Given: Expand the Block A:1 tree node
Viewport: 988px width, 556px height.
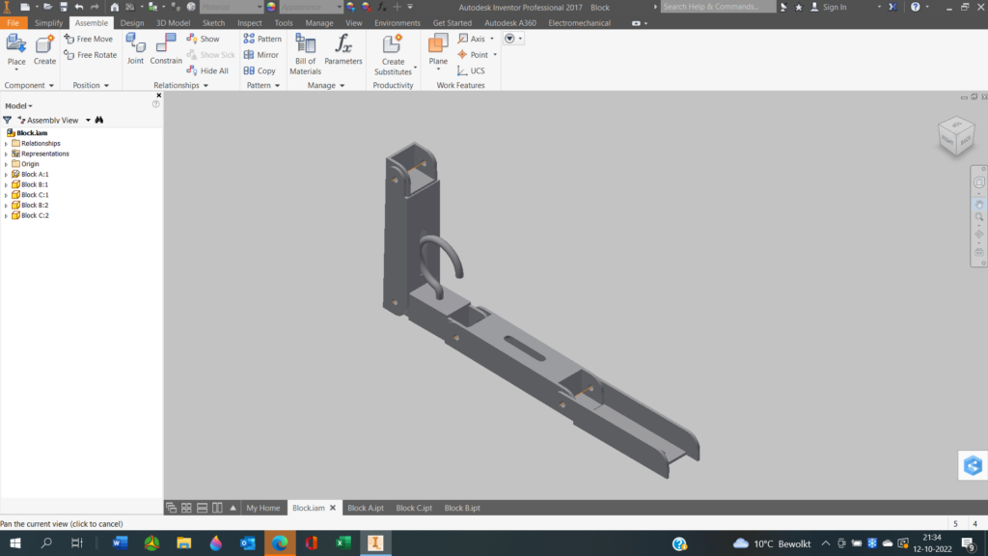Looking at the screenshot, I should (6, 175).
